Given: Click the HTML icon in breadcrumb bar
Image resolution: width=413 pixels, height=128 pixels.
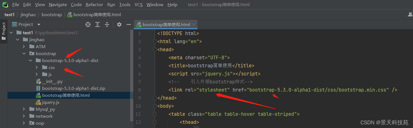Looking at the screenshot, I should (70, 15).
